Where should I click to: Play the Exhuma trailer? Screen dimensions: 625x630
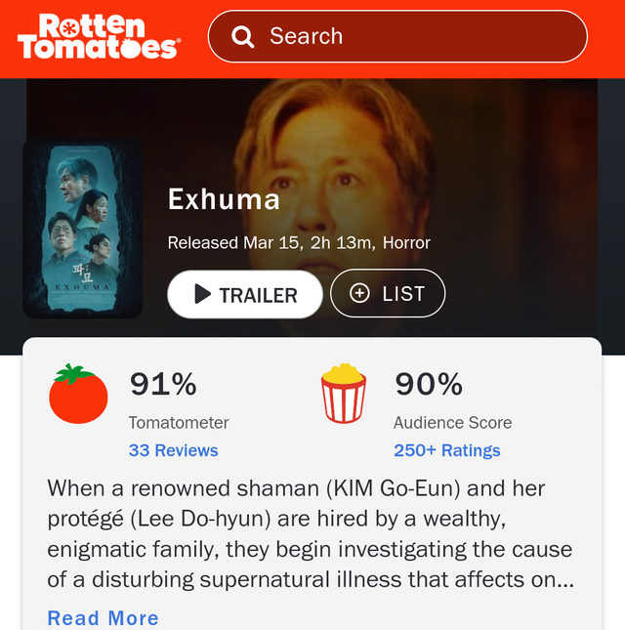(x=244, y=295)
